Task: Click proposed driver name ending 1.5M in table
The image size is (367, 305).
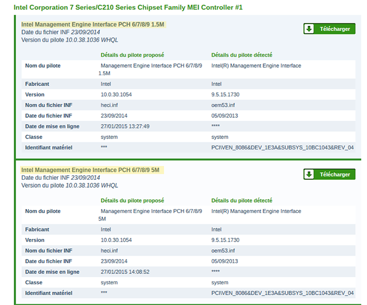Action: pyautogui.click(x=150, y=70)
